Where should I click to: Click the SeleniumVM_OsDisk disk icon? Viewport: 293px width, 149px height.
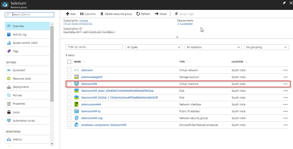coord(76,98)
